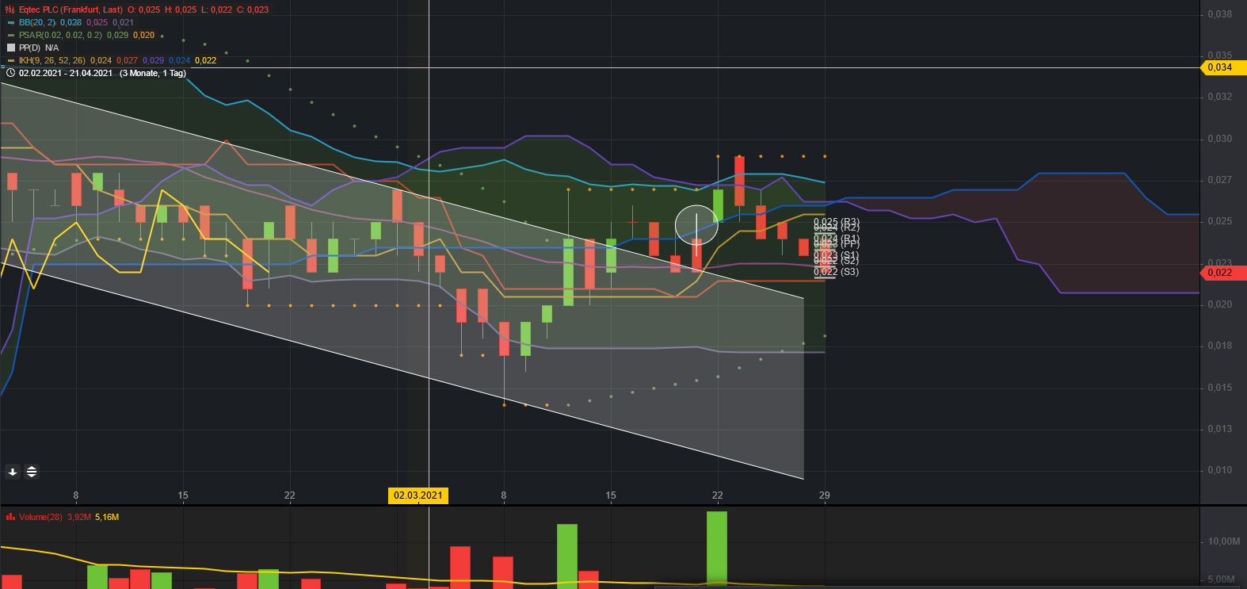Click the red 0,022 current price tag
The height and width of the screenshot is (589, 1247).
coord(1221,273)
